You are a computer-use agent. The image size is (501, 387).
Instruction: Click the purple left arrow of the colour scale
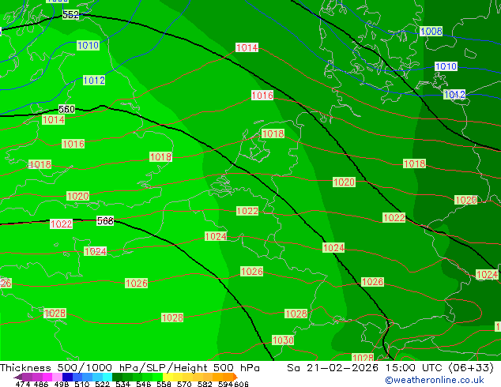[17, 377]
